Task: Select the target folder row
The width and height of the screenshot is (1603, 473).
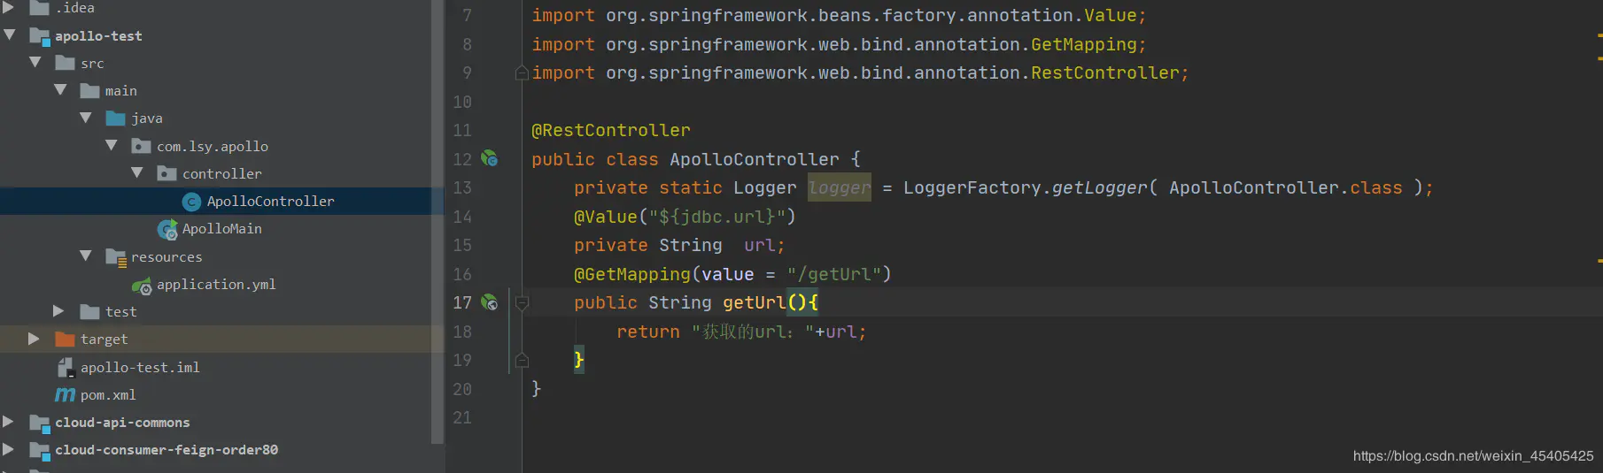Action: coord(221,339)
